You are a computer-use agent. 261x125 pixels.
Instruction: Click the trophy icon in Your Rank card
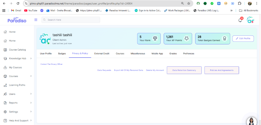[x=155, y=39]
